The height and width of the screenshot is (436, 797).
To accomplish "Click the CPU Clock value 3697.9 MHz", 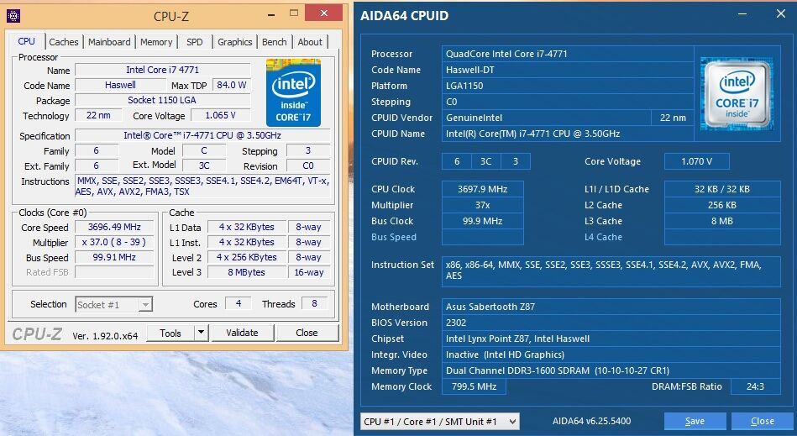I will coord(482,189).
